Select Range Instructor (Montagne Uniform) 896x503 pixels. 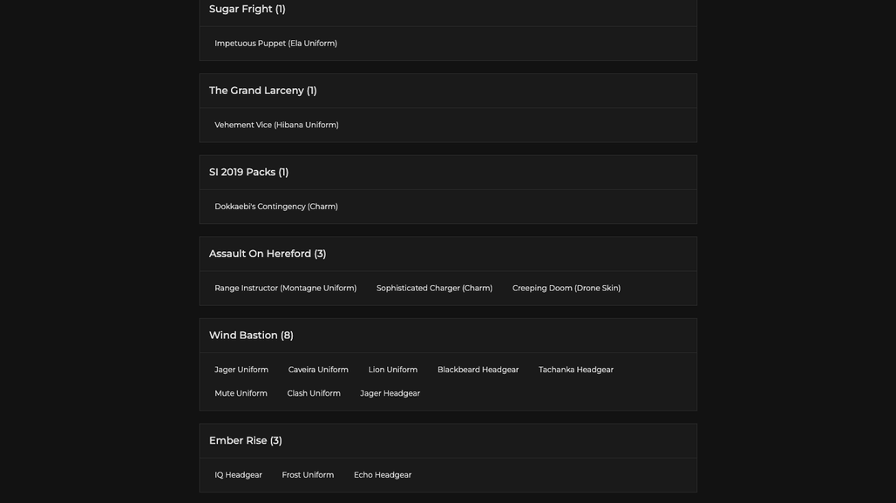285,289
